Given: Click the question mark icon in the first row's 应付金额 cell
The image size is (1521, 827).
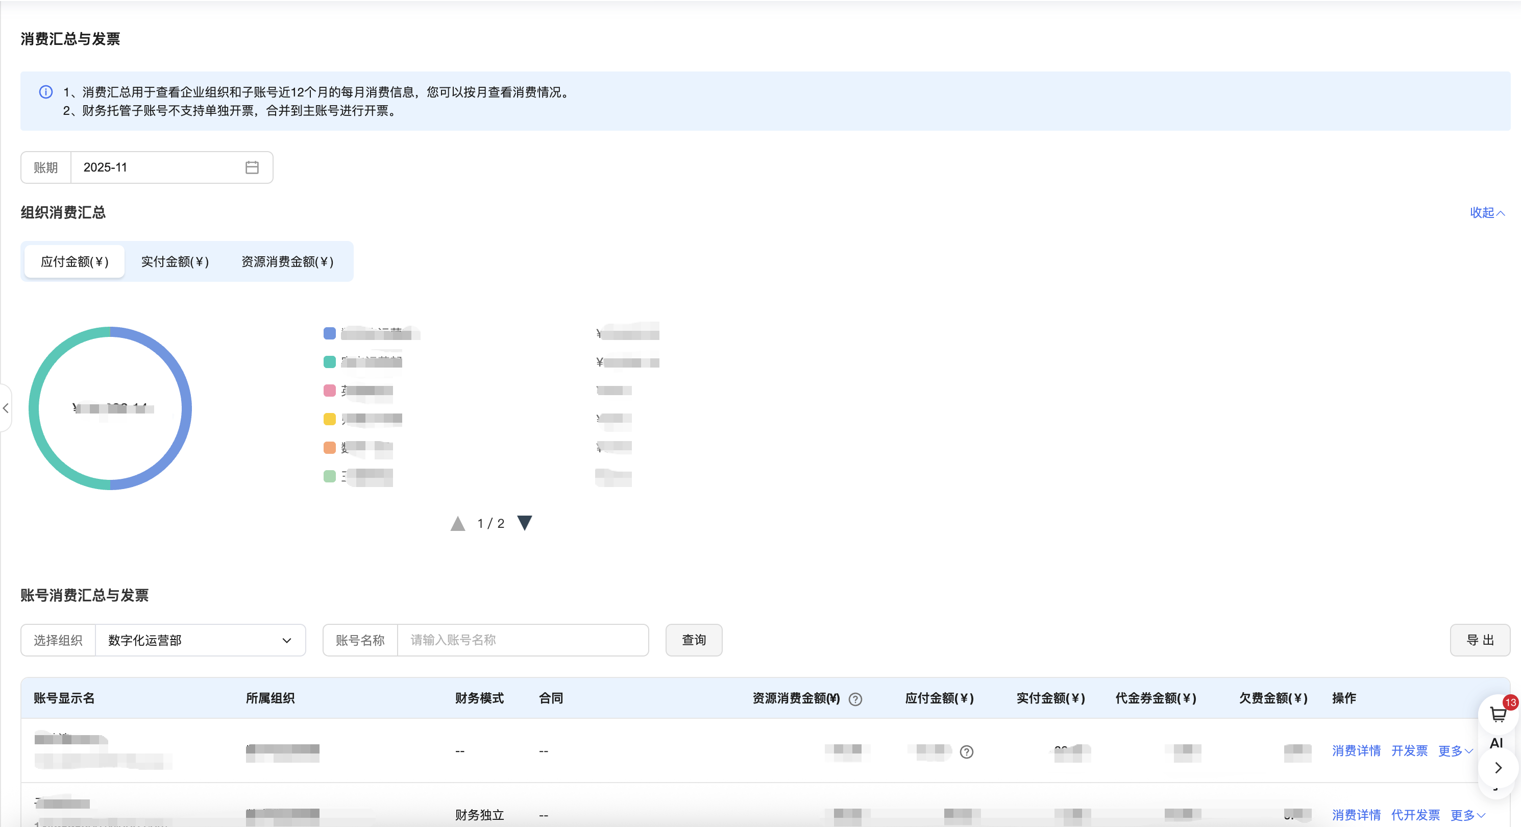Looking at the screenshot, I should 966,752.
